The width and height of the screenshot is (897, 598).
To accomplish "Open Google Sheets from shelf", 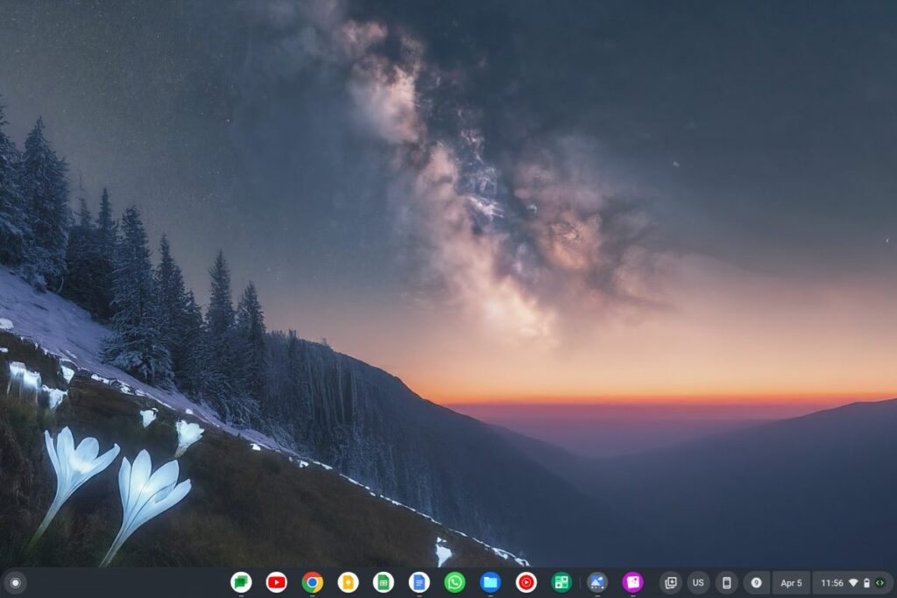I will pyautogui.click(x=384, y=582).
